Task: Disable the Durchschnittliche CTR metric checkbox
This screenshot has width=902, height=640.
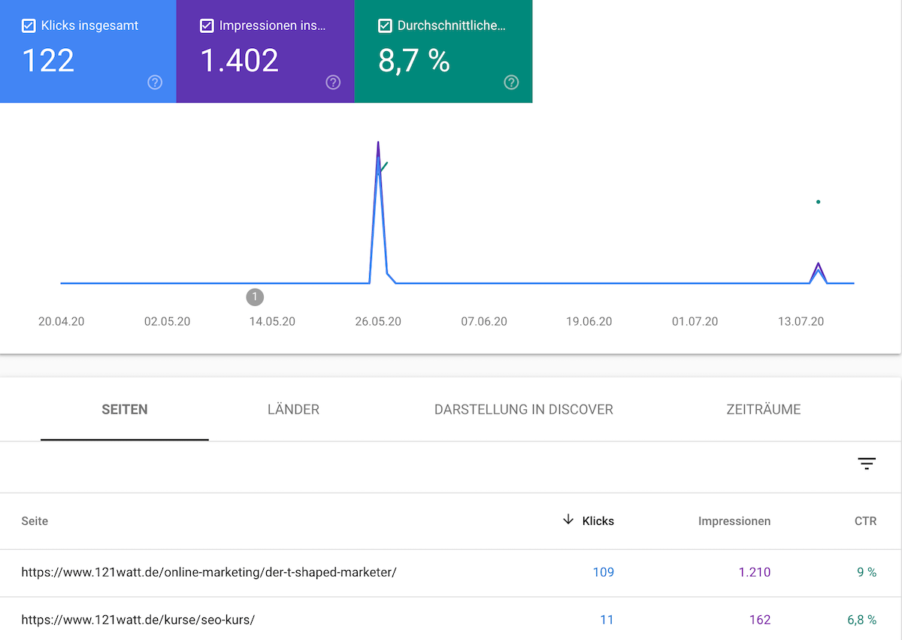Action: 385,25
